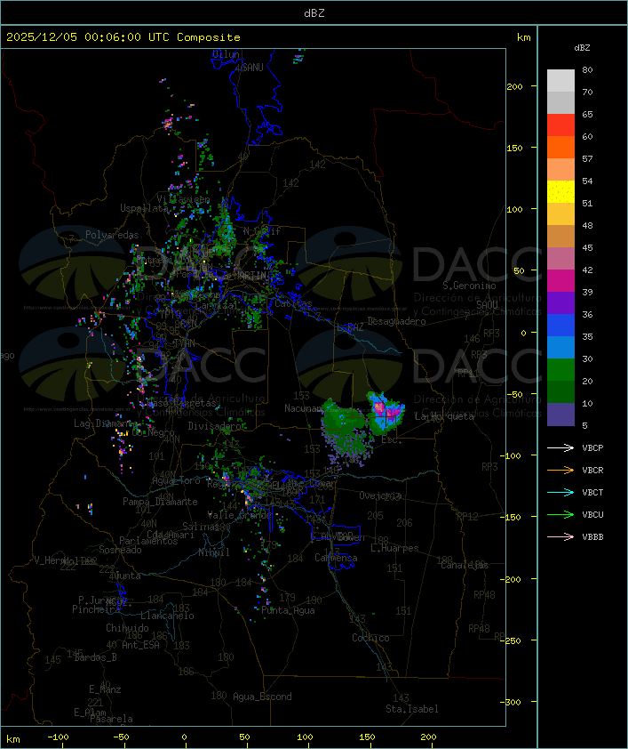The height and width of the screenshot is (749, 628).
Task: Click the cyan VBCT arrow icon
Action: 560,492
